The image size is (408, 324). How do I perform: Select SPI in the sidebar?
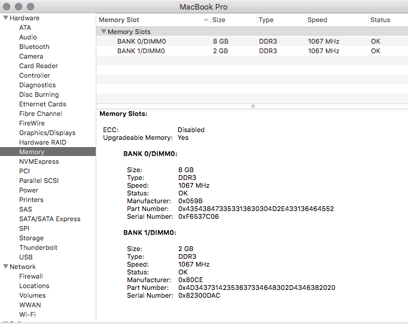tap(24, 228)
